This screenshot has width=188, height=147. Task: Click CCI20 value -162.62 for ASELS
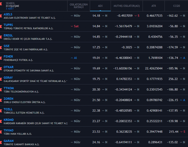(x=172, y=16)
